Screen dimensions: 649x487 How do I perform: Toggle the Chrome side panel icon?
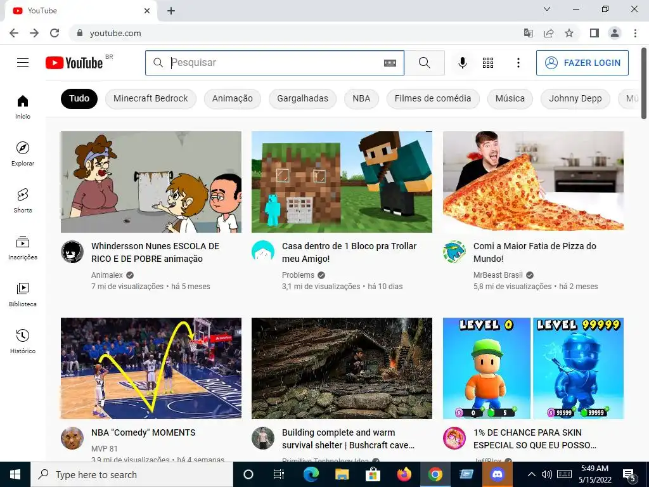(594, 33)
